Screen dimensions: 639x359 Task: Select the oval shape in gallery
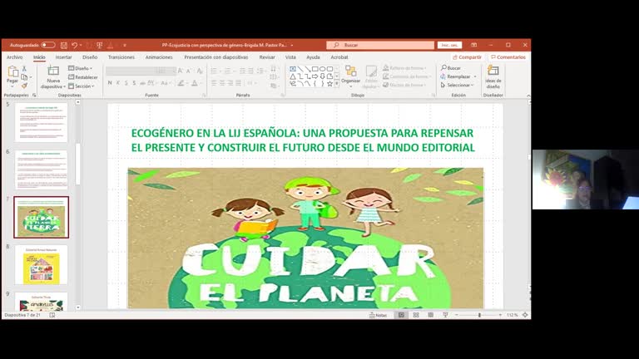pos(322,69)
